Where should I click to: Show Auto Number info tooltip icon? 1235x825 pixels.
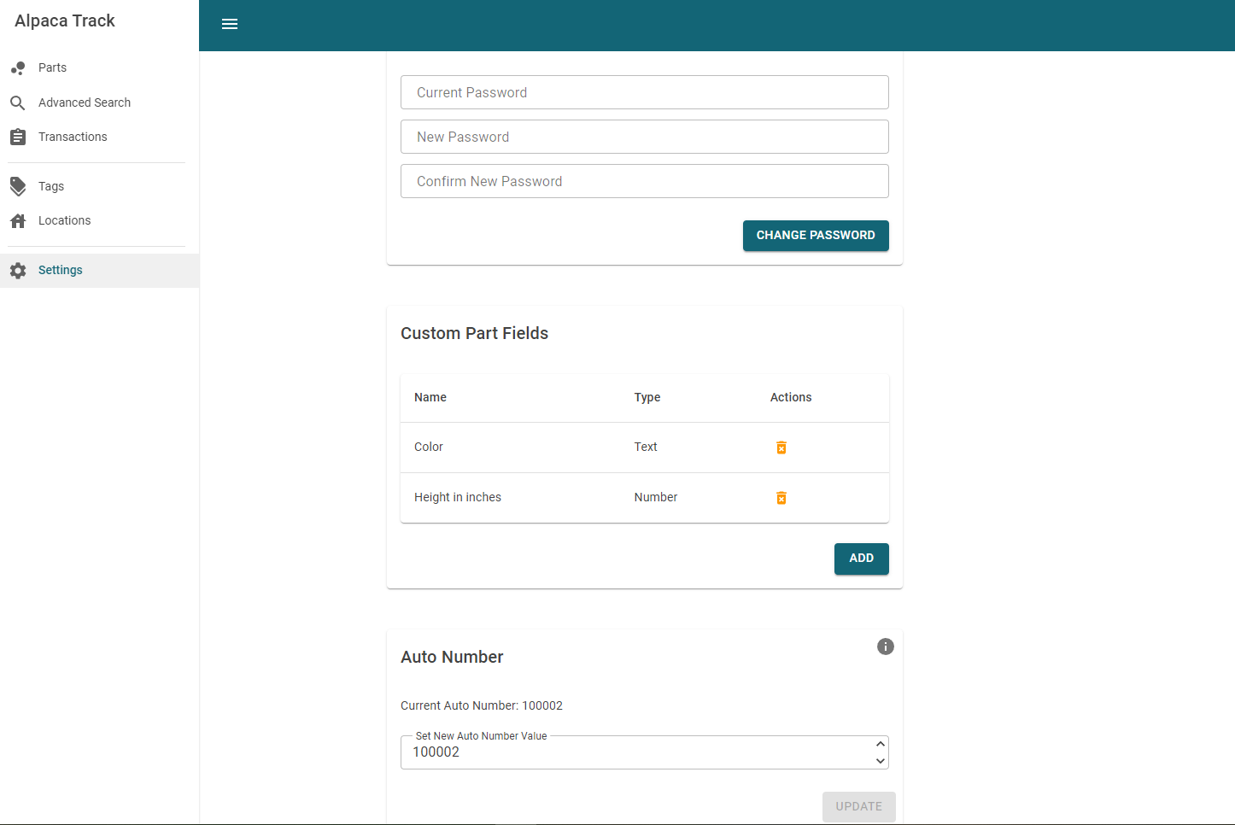pos(885,647)
